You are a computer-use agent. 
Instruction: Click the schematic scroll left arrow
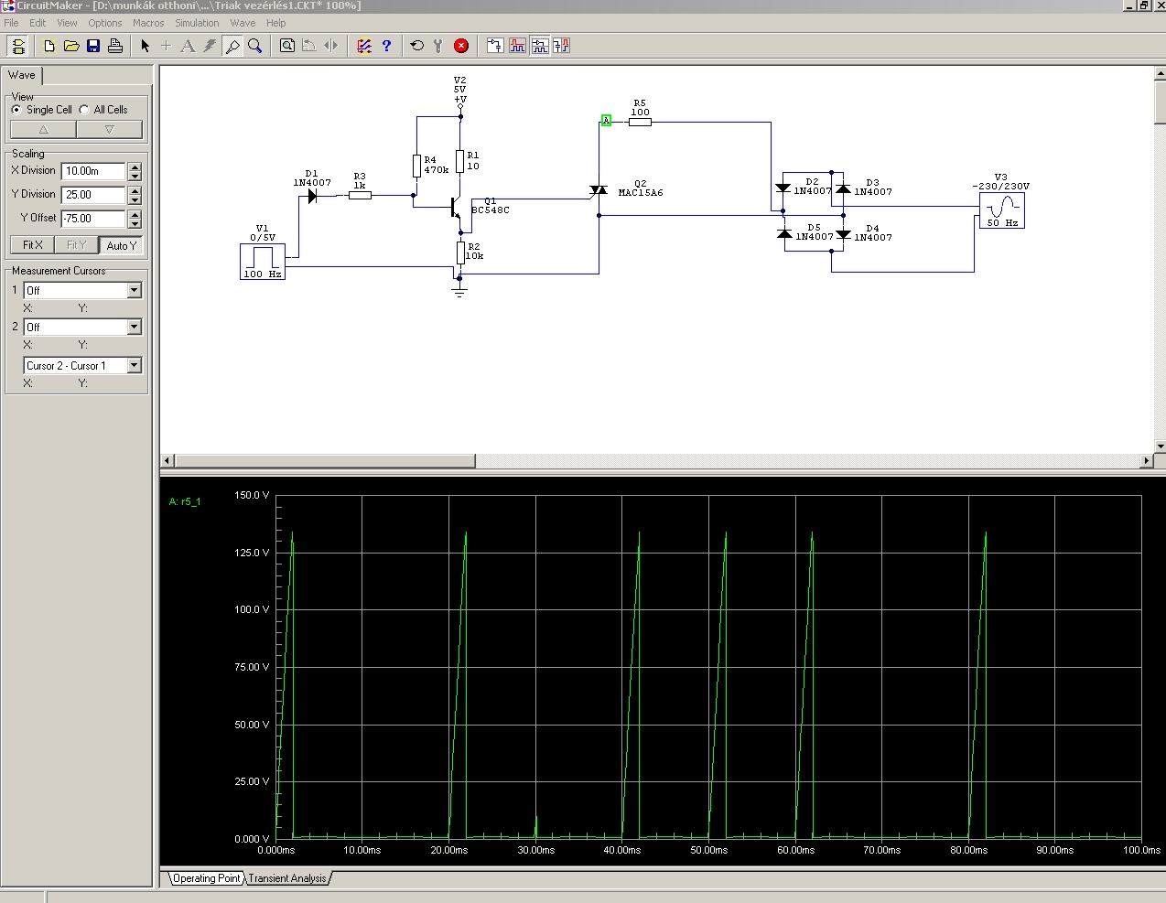167,461
